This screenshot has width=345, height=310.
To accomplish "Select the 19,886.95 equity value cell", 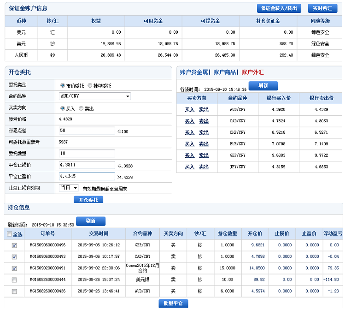I will point(111,44).
